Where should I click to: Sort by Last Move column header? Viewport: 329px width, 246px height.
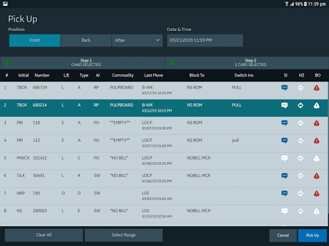154,75
